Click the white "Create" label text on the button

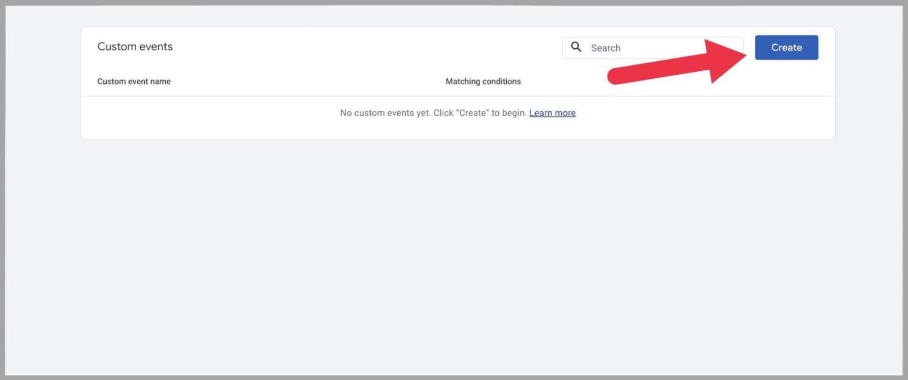[x=786, y=48]
